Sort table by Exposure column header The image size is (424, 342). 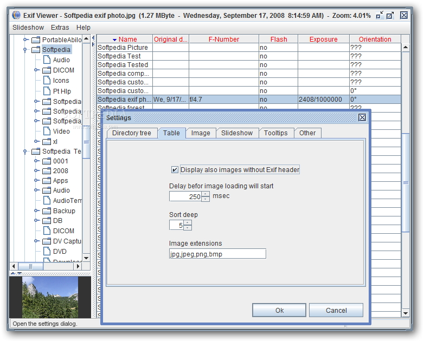pos(323,40)
